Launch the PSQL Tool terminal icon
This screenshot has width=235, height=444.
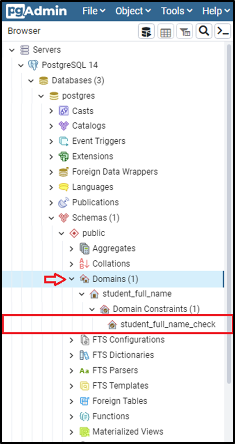(x=223, y=31)
